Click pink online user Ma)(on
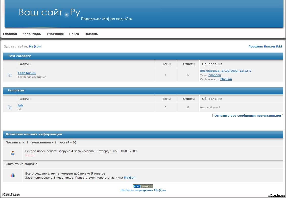286x198 pixels. coord(30,155)
